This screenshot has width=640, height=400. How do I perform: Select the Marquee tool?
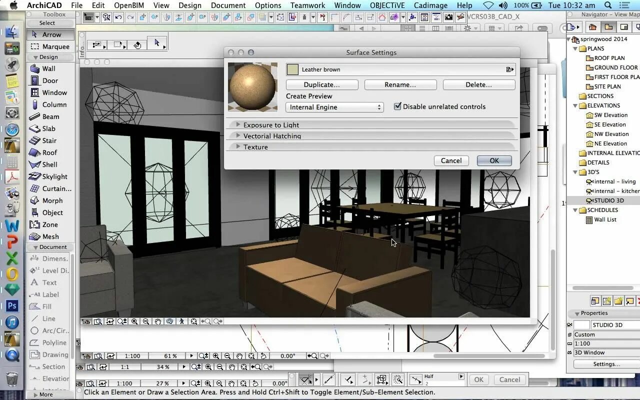50,46
